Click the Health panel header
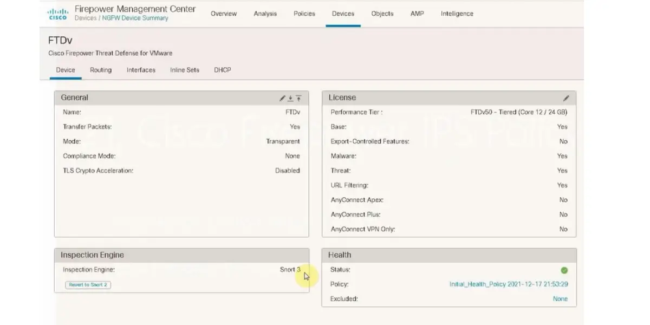This screenshot has height=325, width=650. coord(449,255)
